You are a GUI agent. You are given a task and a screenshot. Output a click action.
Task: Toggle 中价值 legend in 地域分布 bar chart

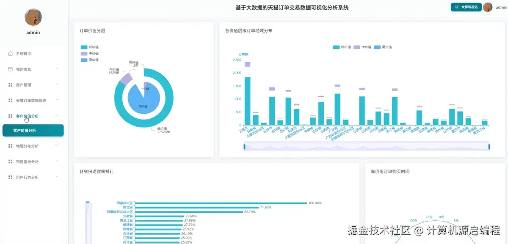pyautogui.click(x=362, y=47)
